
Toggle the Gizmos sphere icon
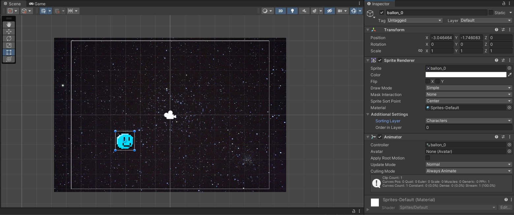point(353,11)
